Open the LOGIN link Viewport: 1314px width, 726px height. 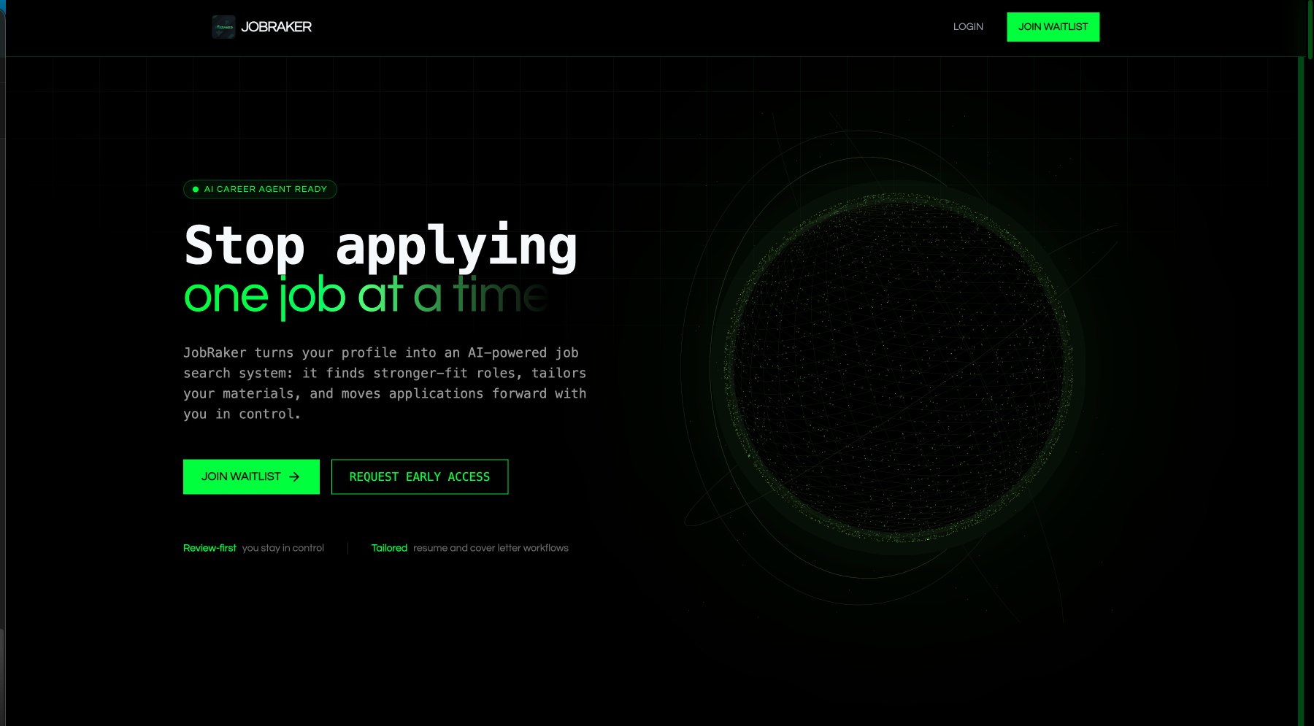[x=968, y=27]
